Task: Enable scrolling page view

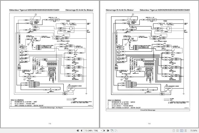Action: [x=178, y=130]
